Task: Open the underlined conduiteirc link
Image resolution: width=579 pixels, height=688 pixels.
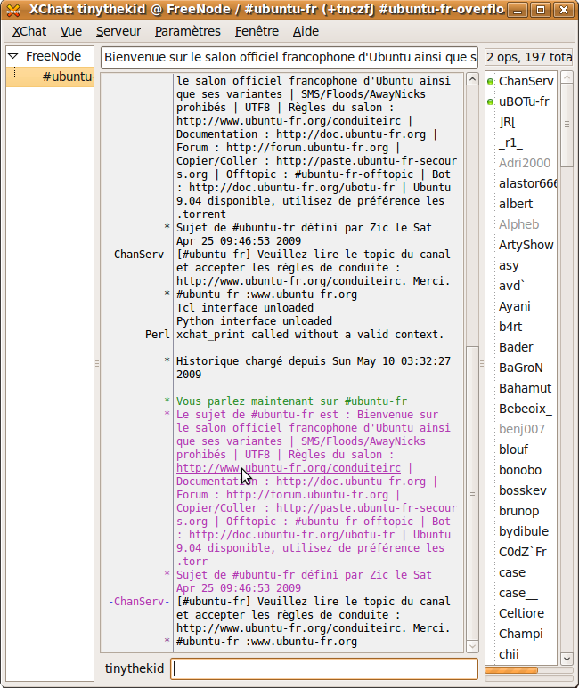Action: tap(289, 468)
